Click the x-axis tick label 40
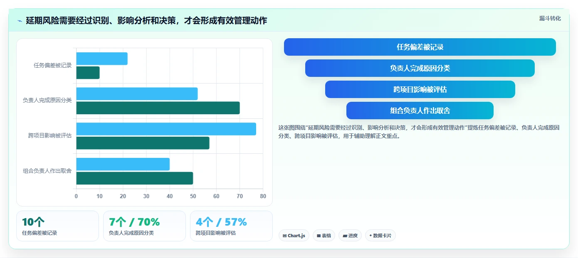This screenshot has height=258, width=578. [x=169, y=196]
